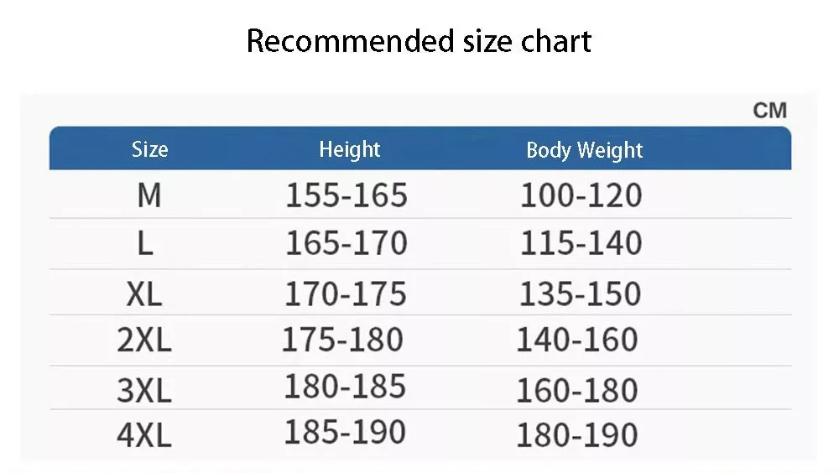Select the 135-150 body weight cell
Viewport: 839px width, 473px height.
pos(580,294)
